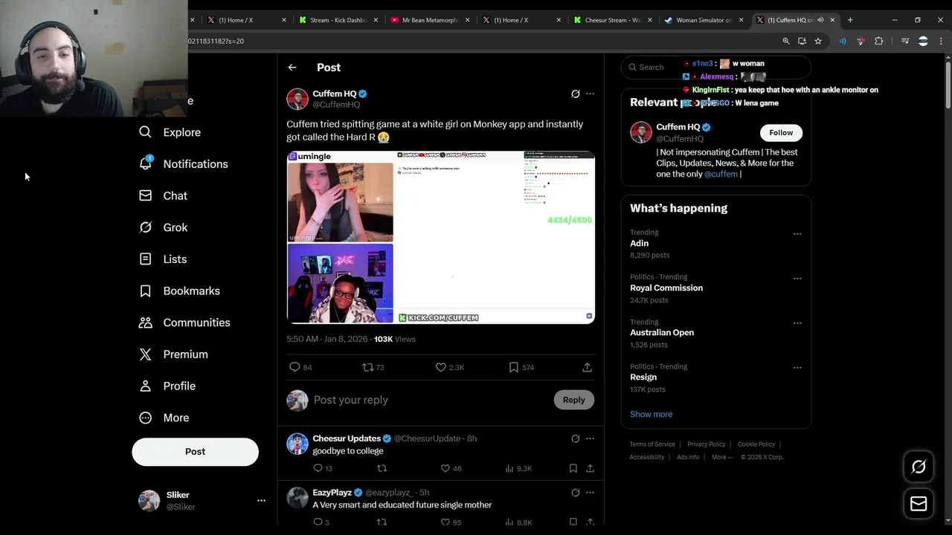Expand the footer More link

[722, 457]
